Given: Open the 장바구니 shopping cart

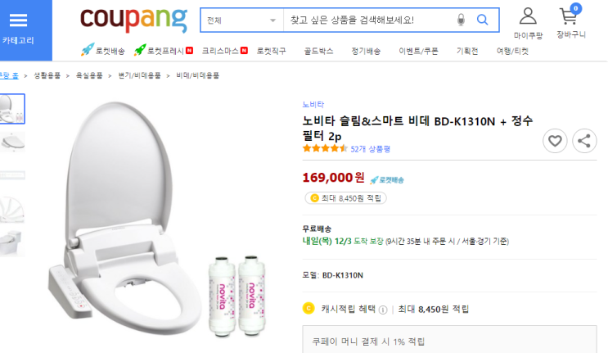Looking at the screenshot, I should click(570, 21).
